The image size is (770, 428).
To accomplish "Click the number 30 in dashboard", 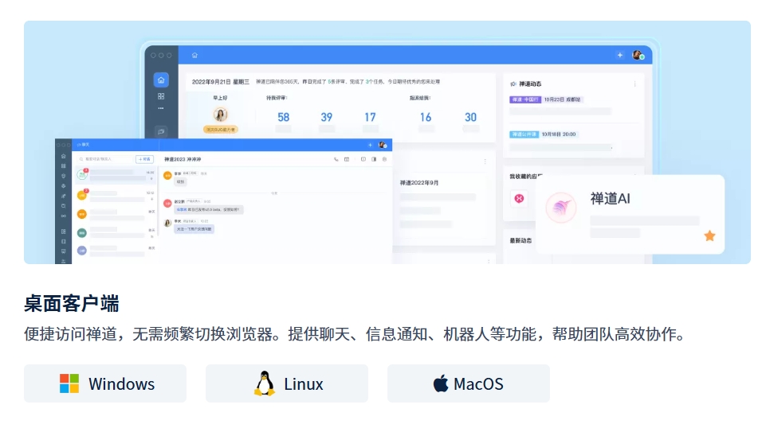I will pos(470,117).
